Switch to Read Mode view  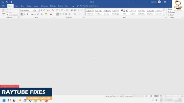tap(151, 96)
